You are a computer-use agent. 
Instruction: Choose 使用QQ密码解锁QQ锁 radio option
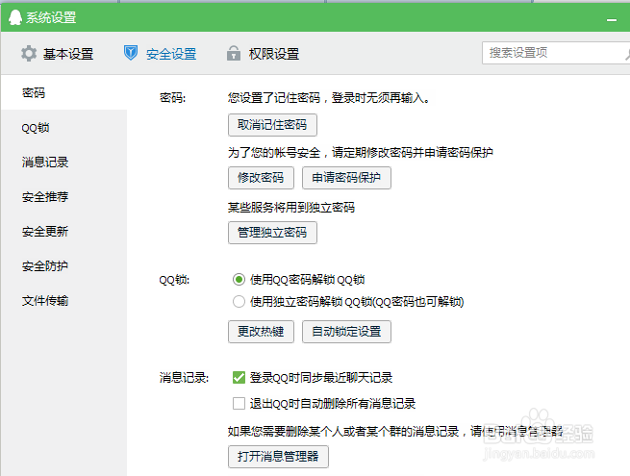tap(239, 279)
